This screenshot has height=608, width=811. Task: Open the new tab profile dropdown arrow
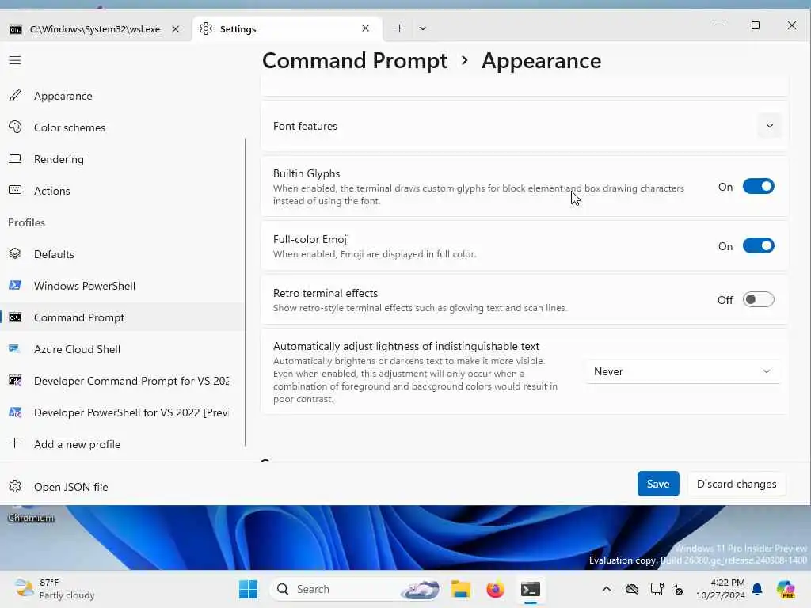[x=423, y=28]
